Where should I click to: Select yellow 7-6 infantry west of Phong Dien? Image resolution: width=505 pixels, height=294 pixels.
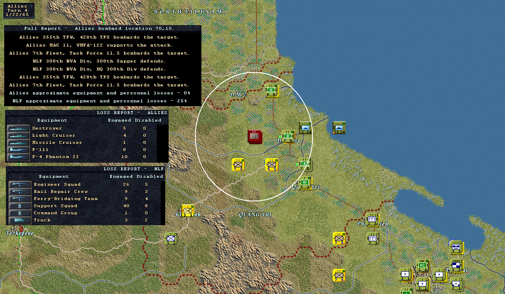coord(339,238)
